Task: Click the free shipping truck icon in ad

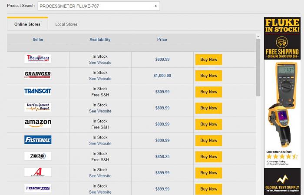Action: [282, 42]
